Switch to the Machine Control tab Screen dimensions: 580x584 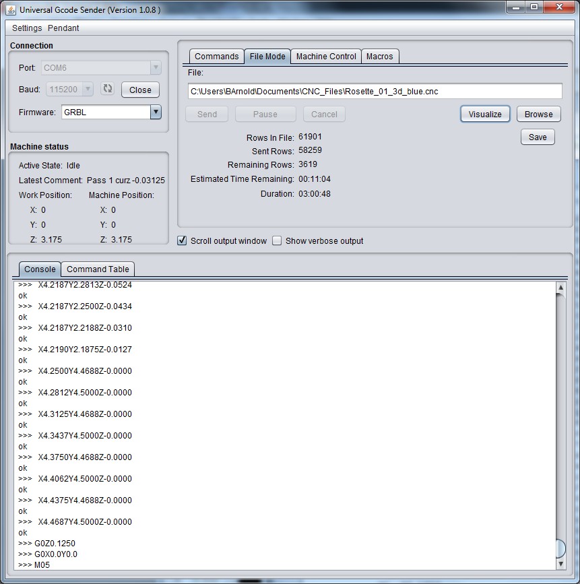tap(326, 57)
